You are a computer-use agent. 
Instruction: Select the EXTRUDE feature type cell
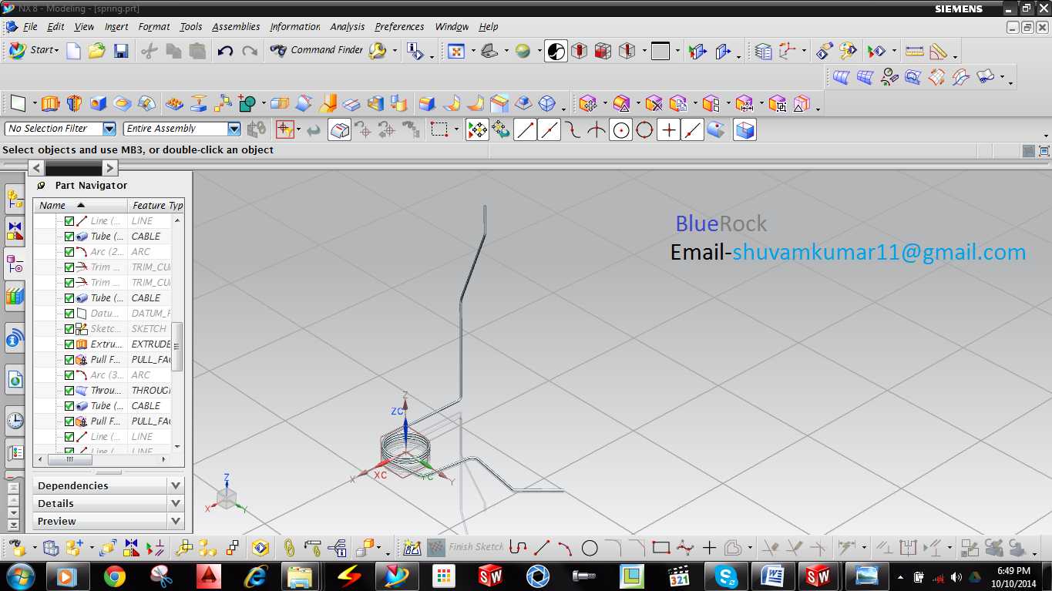[151, 344]
